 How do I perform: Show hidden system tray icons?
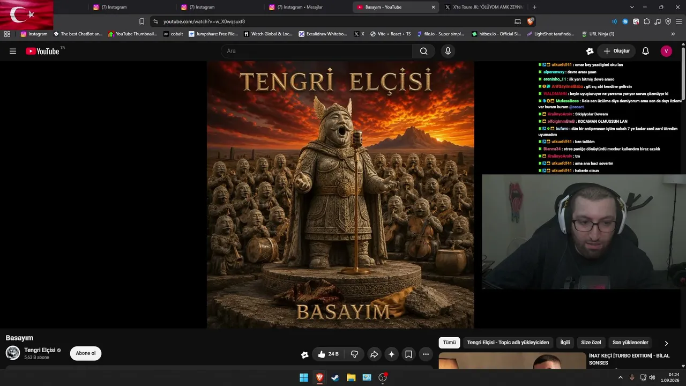point(621,377)
